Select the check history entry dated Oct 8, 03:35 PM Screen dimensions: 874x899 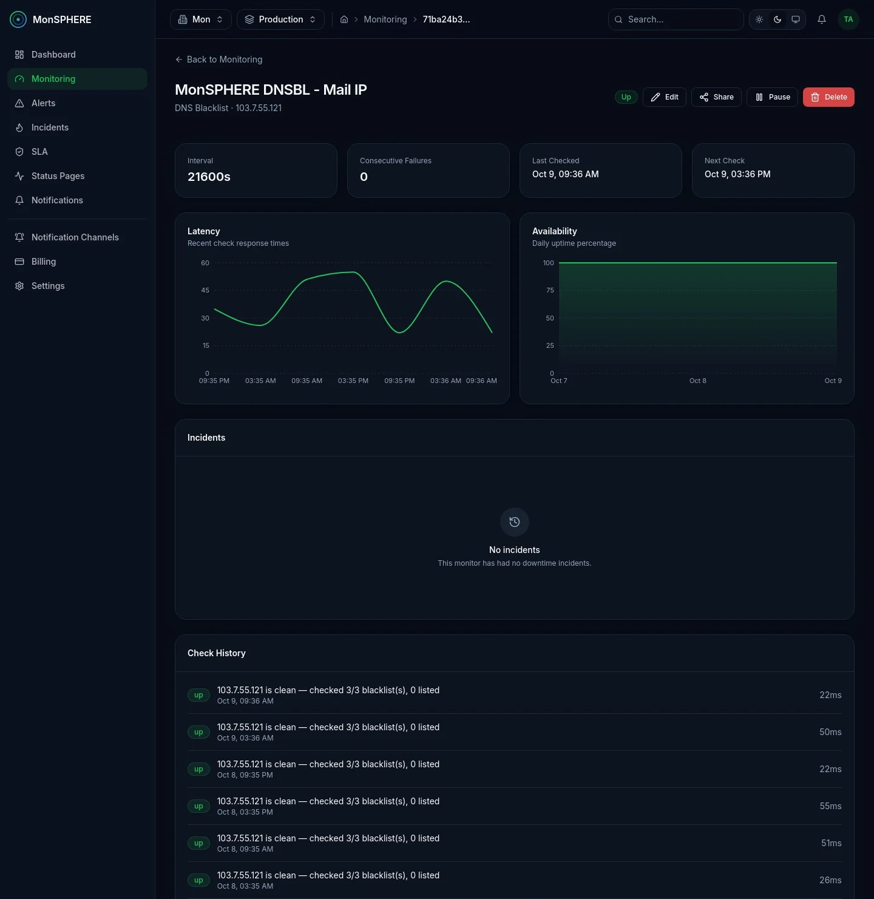point(515,806)
